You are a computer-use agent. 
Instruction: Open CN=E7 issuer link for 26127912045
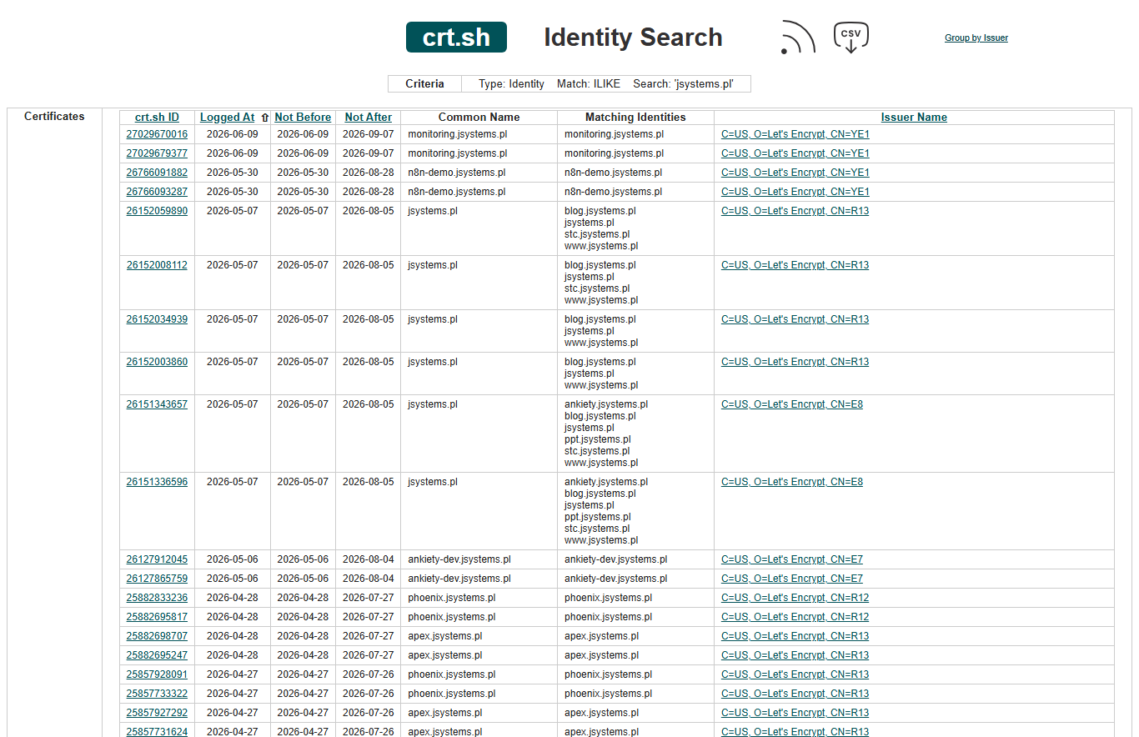(792, 559)
